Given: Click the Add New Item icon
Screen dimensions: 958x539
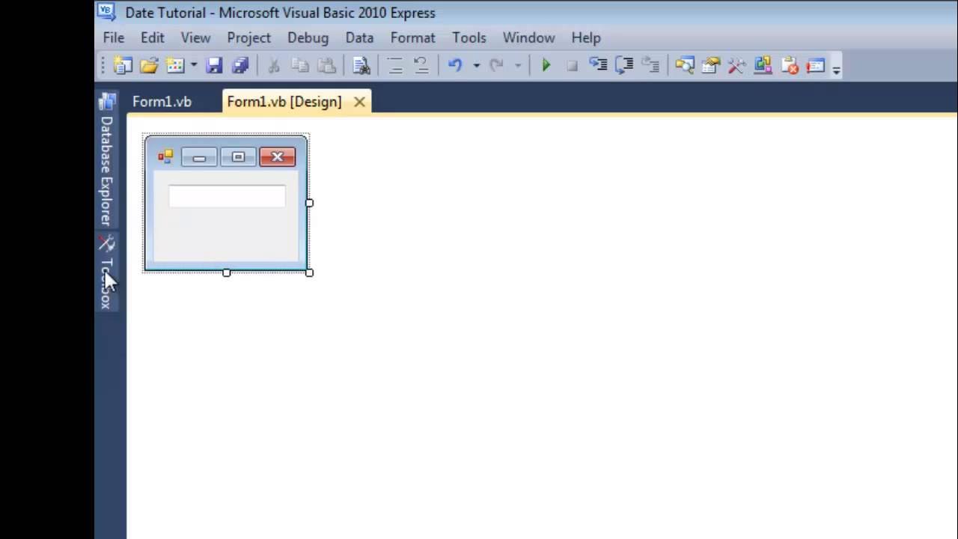Looking at the screenshot, I should point(175,66).
